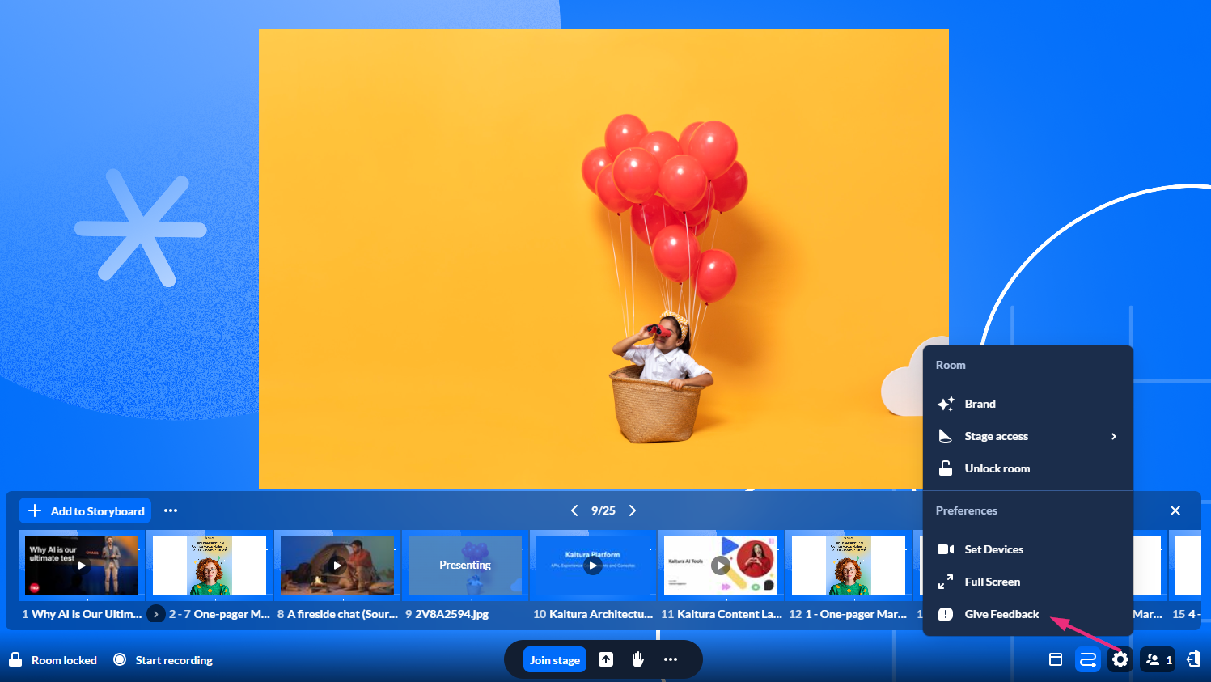Select the Why AI Is Our Ultimate thumbnail
1211x682 pixels.
(x=82, y=566)
